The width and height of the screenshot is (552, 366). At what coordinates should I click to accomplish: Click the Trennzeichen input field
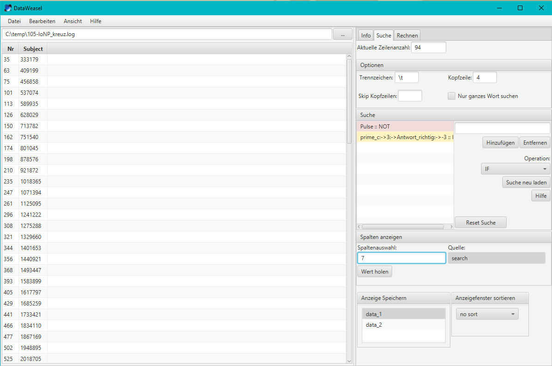click(407, 78)
